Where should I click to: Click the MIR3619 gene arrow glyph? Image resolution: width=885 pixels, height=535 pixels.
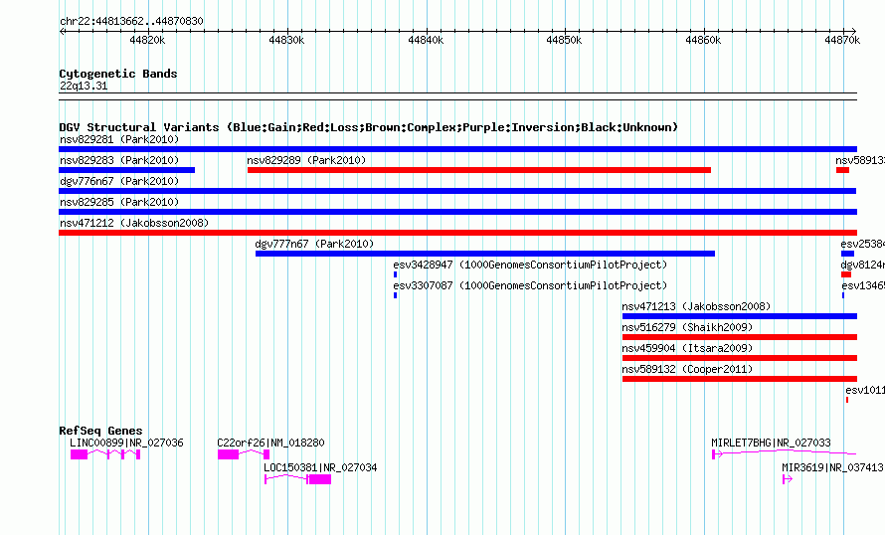pos(788,479)
